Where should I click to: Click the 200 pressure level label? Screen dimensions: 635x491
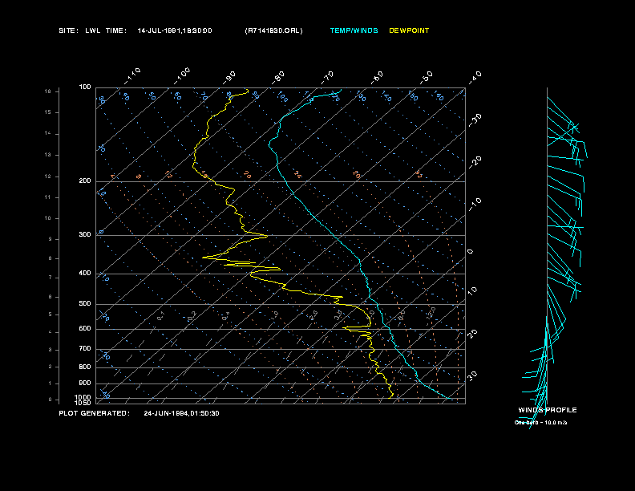[85, 181]
